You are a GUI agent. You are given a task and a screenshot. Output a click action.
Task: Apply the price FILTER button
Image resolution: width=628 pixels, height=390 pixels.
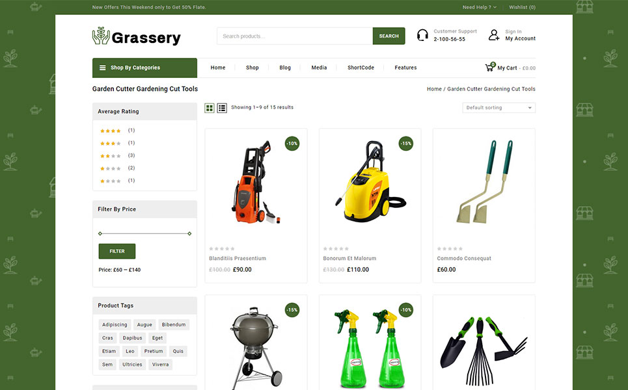[117, 251]
